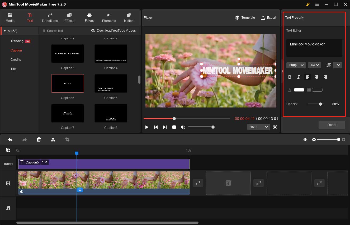Add a new track

pyautogui.click(x=8, y=150)
